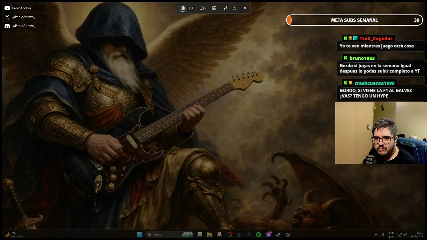Open Spotify from the taskbar

[x=258, y=235]
